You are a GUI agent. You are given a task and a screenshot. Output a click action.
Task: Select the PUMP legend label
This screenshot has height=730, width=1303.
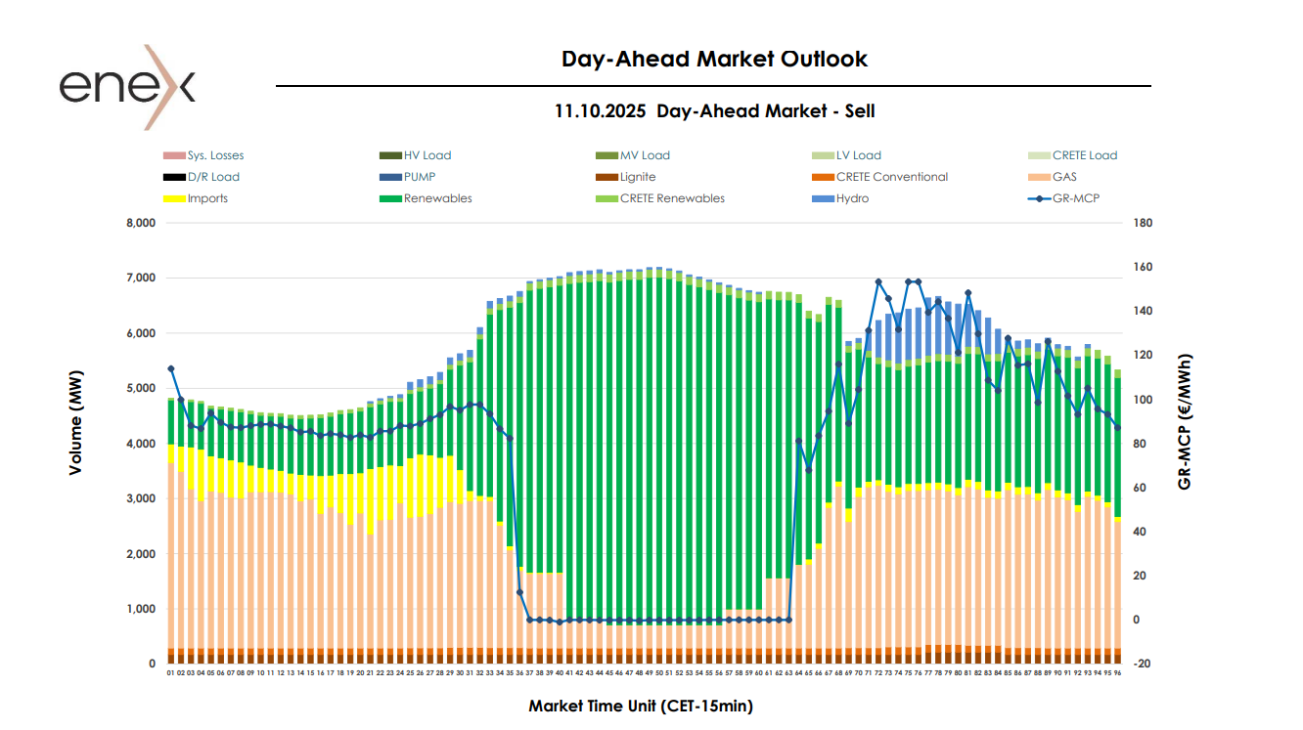pos(420,177)
